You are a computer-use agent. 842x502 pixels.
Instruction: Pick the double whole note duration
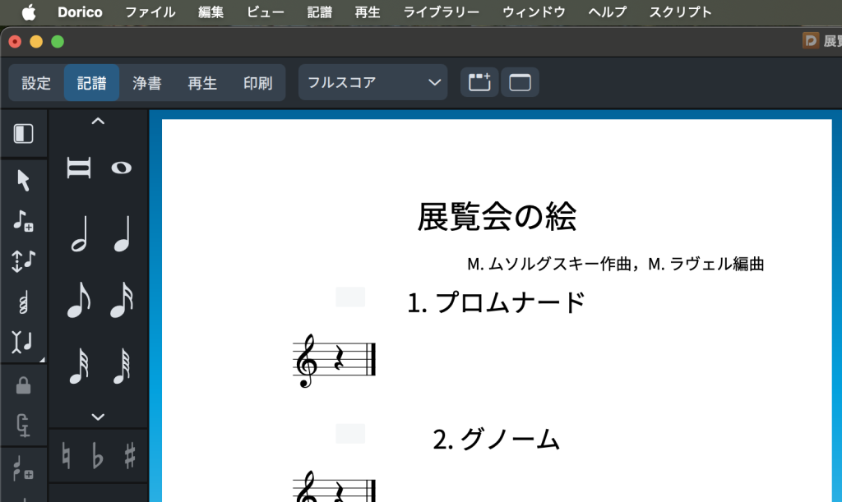(x=79, y=168)
